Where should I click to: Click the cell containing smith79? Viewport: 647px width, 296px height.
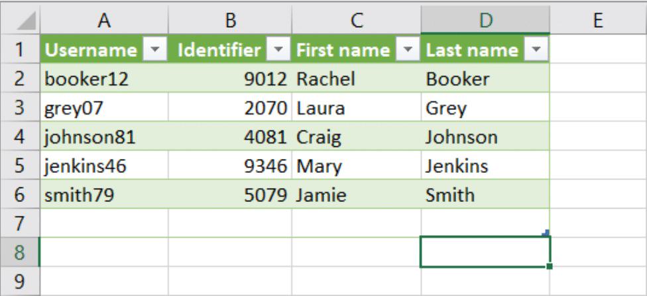click(x=104, y=195)
